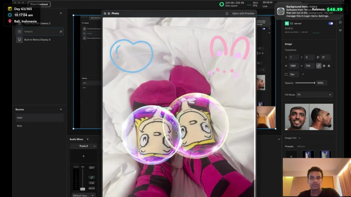Add a new layer with the plus icon
This screenshot has width=351, height=197.
pos(61,13)
